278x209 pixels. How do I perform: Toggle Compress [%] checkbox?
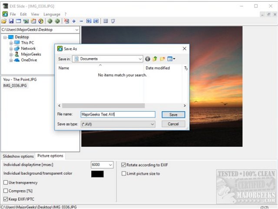click(x=6, y=191)
